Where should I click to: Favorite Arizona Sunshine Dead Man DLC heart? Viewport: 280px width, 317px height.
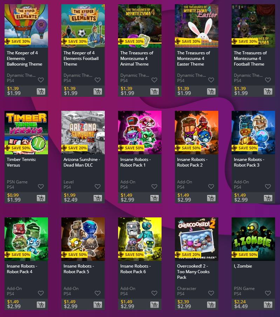point(97,187)
